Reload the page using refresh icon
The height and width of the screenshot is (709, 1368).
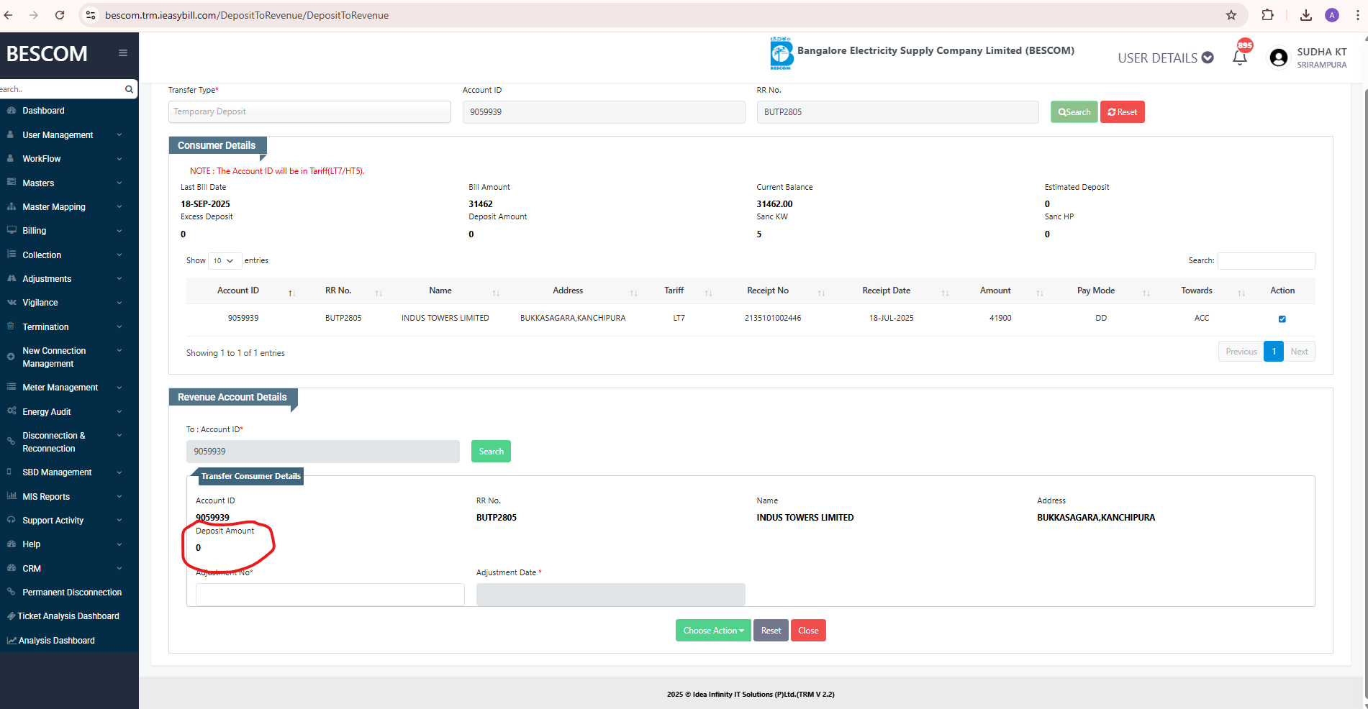(x=60, y=15)
